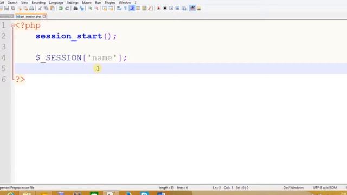The width and height of the screenshot is (347, 195).
Task: Open the Plugins menu
Action: 110,3
